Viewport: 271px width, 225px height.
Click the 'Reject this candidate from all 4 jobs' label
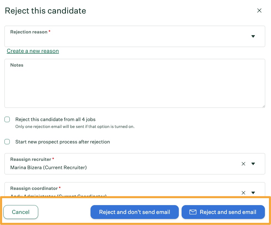55,119
